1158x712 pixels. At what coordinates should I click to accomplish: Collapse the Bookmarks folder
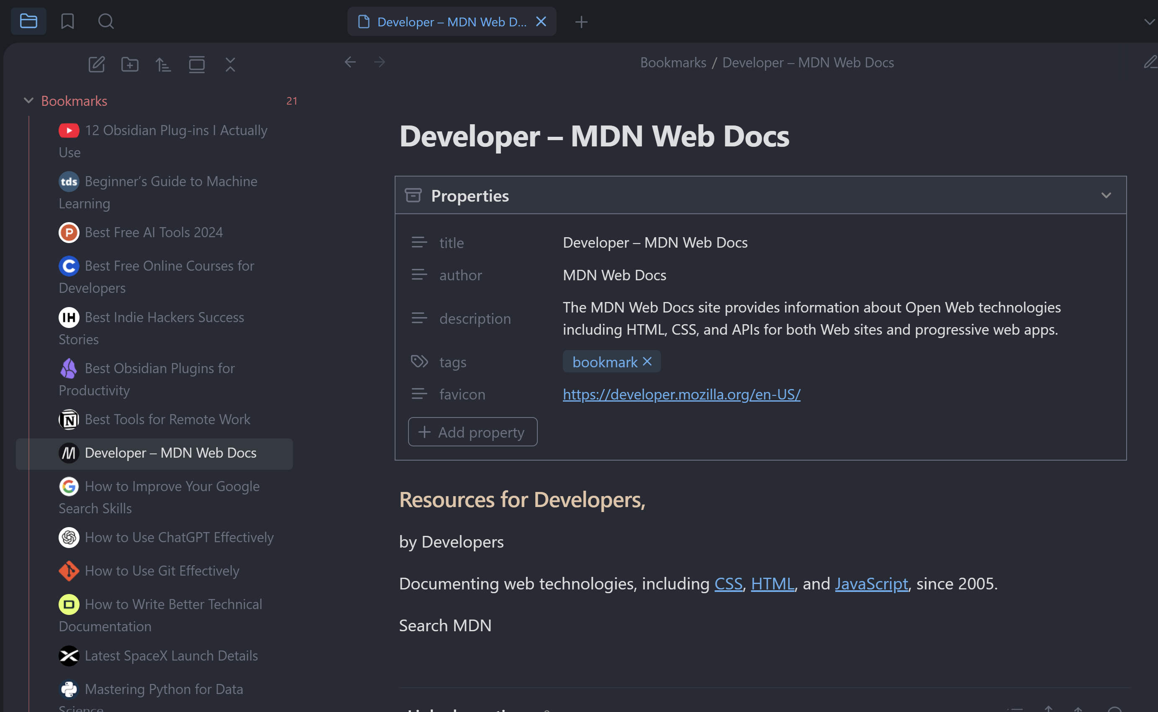pyautogui.click(x=28, y=101)
